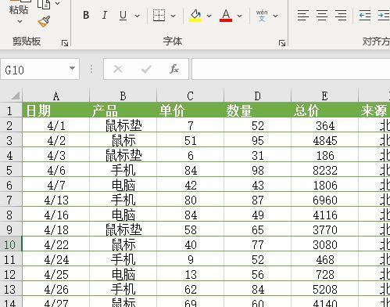Click header cell 数量

coord(257,110)
